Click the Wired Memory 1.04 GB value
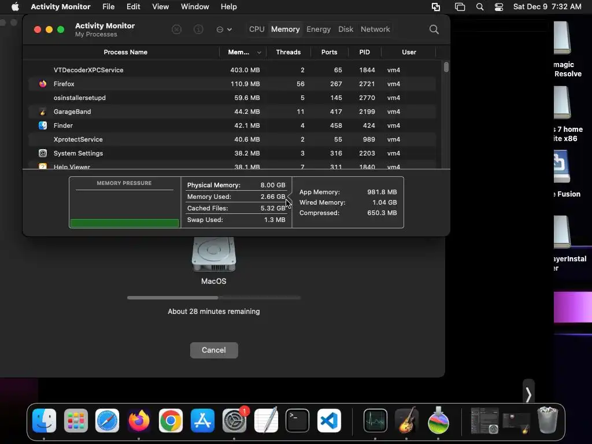Screen dimensions: 592x444 pos(384,202)
